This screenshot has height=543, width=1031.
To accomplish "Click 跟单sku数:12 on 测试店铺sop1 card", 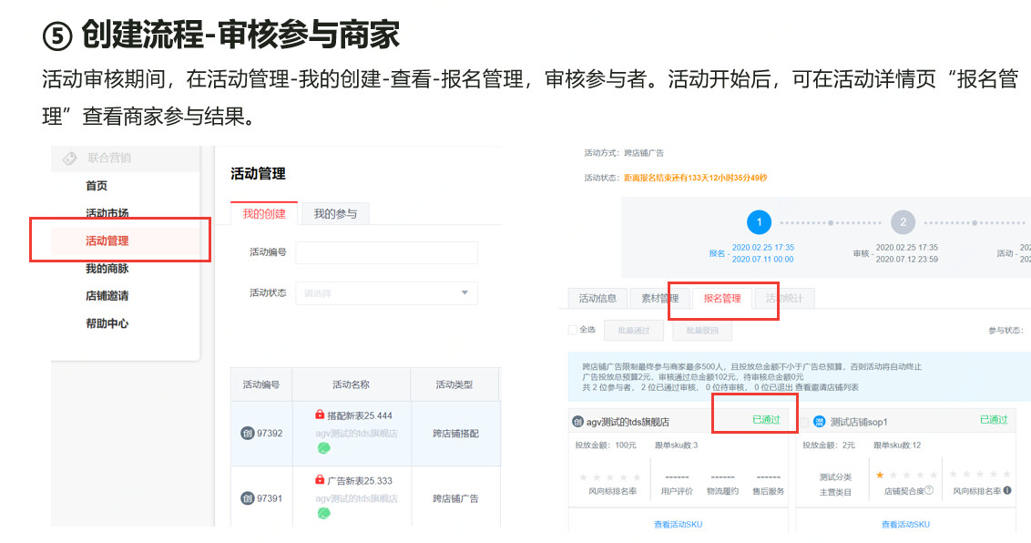I will [897, 445].
